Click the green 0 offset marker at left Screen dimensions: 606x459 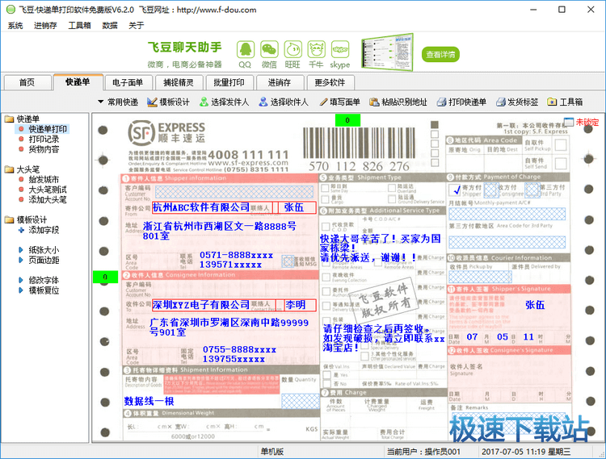click(x=105, y=277)
